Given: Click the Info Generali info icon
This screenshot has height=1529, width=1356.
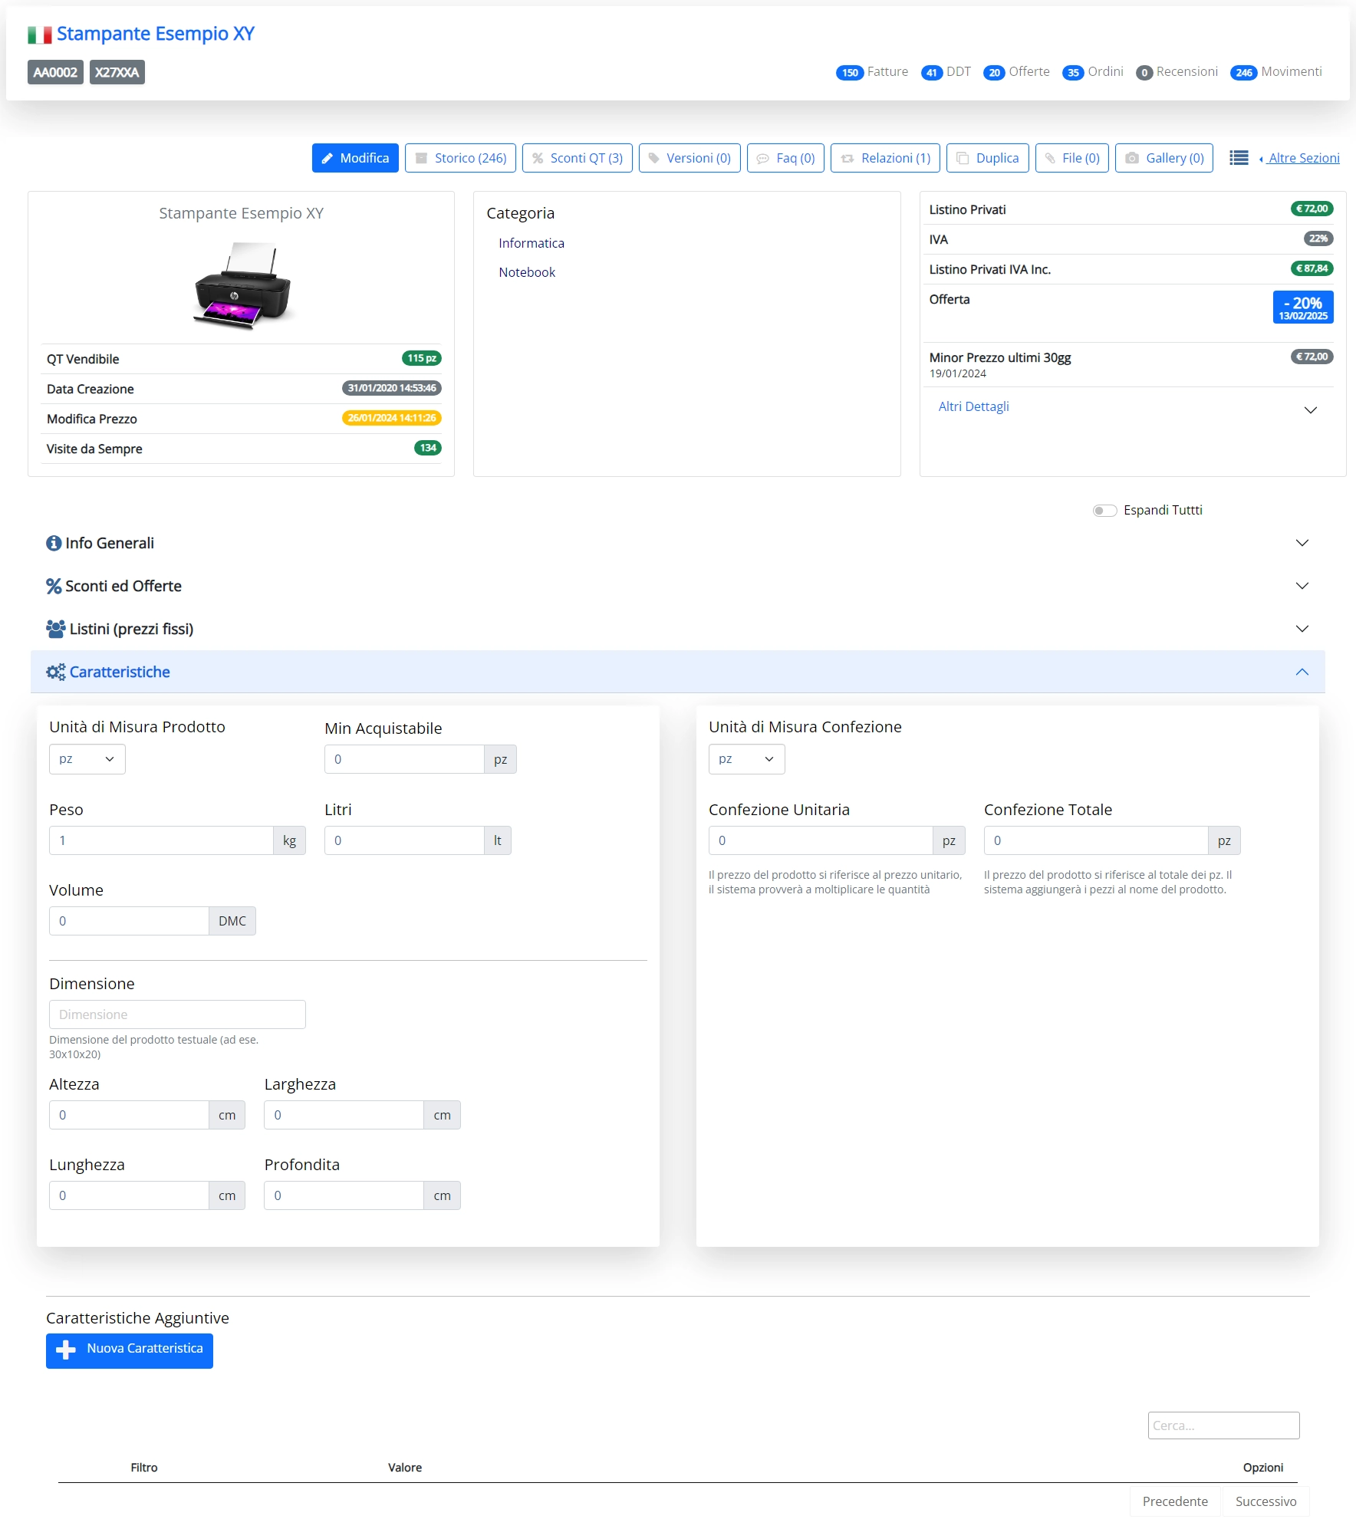Looking at the screenshot, I should pyautogui.click(x=54, y=543).
